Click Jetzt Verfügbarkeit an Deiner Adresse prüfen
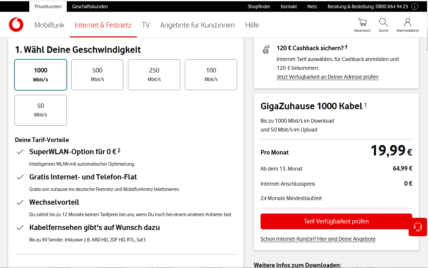 (327, 77)
